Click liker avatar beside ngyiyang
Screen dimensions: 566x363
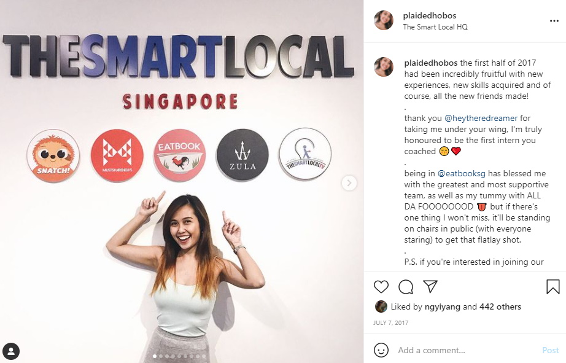point(381,306)
